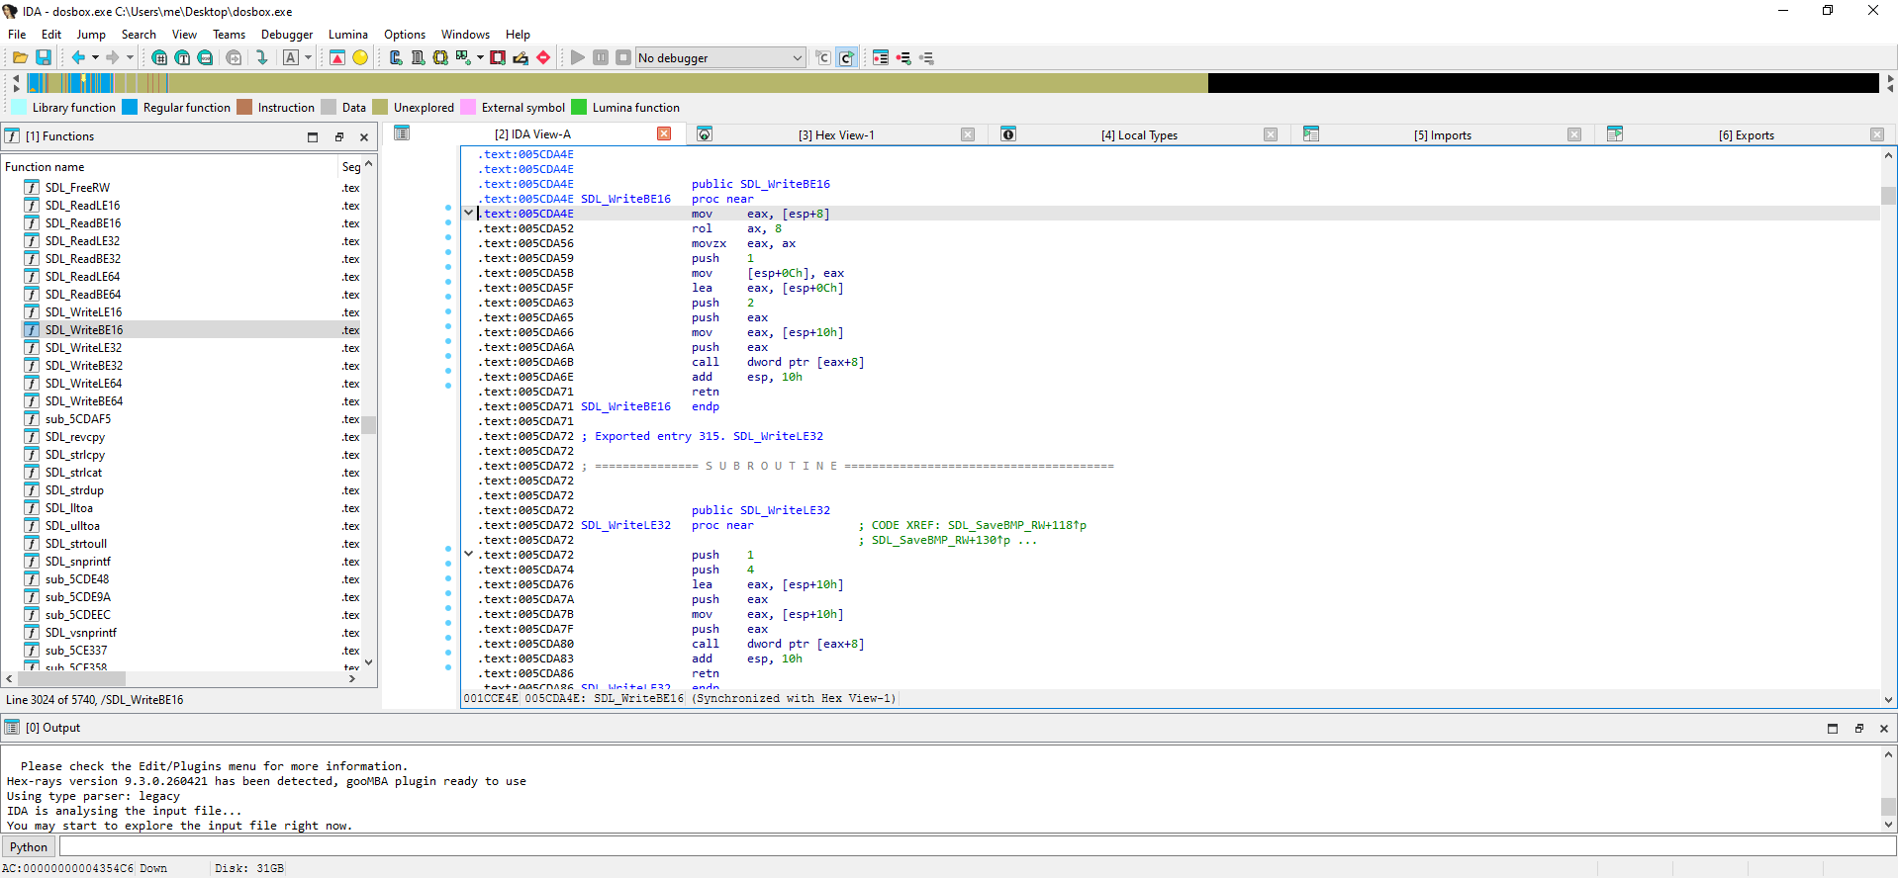Click the Python console language button
Image resolution: width=1898 pixels, height=878 pixels.
click(29, 846)
